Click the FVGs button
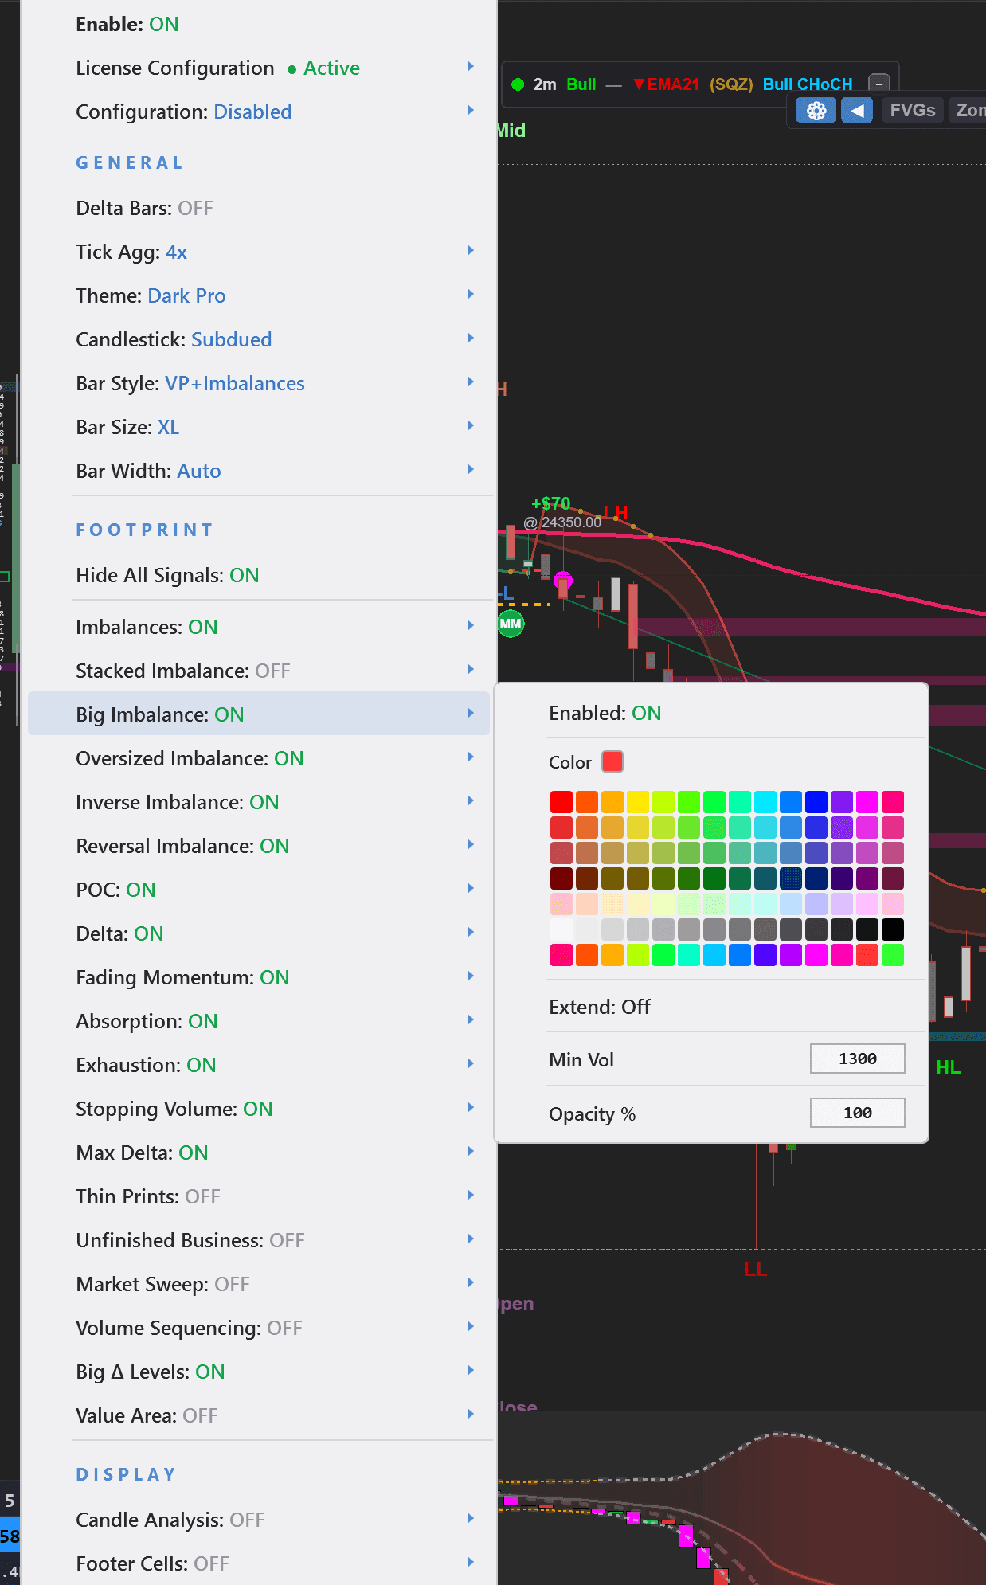 (912, 110)
